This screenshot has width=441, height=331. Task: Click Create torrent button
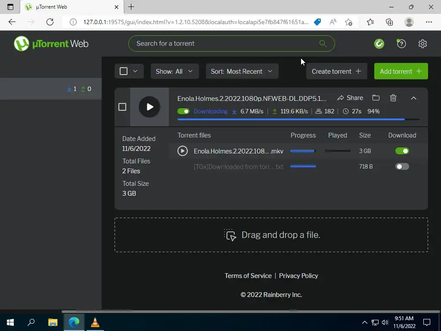click(337, 71)
